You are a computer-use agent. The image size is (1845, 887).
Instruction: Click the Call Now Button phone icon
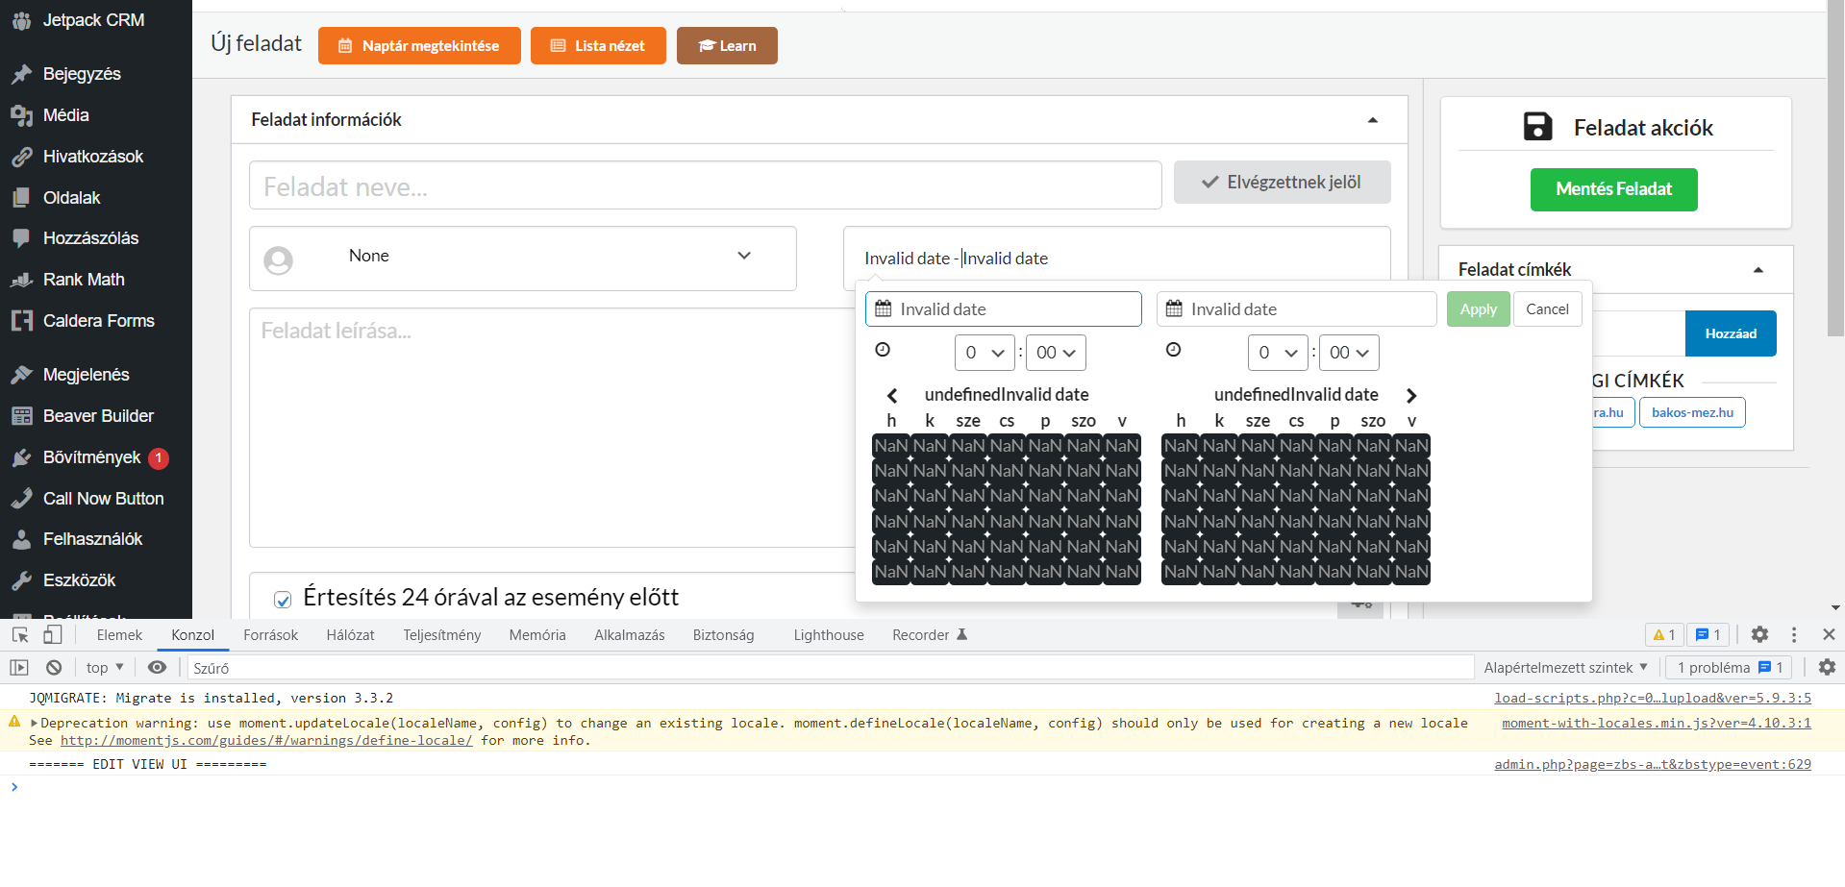[x=21, y=499]
